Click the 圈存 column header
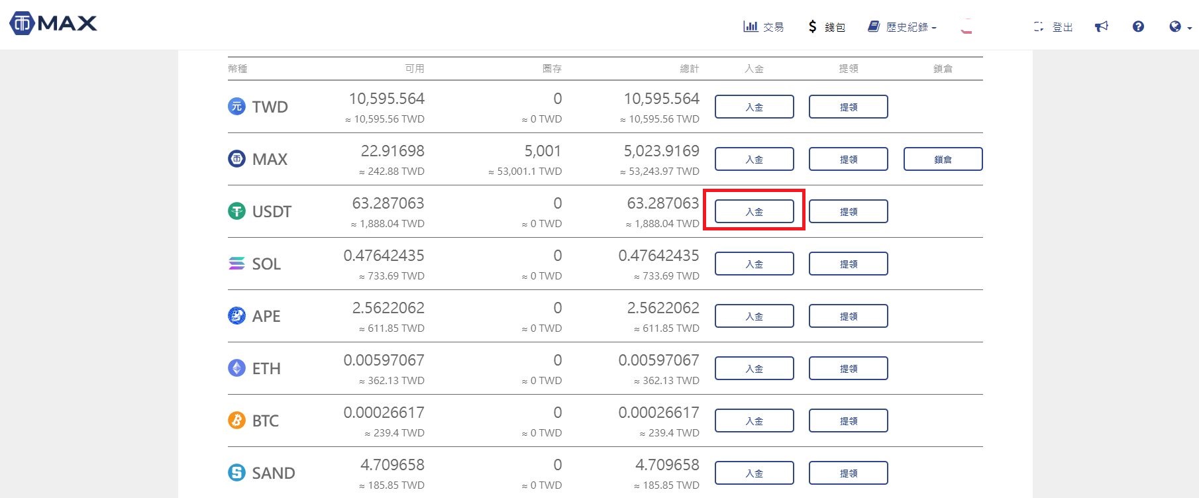This screenshot has width=1199, height=498. (552, 68)
